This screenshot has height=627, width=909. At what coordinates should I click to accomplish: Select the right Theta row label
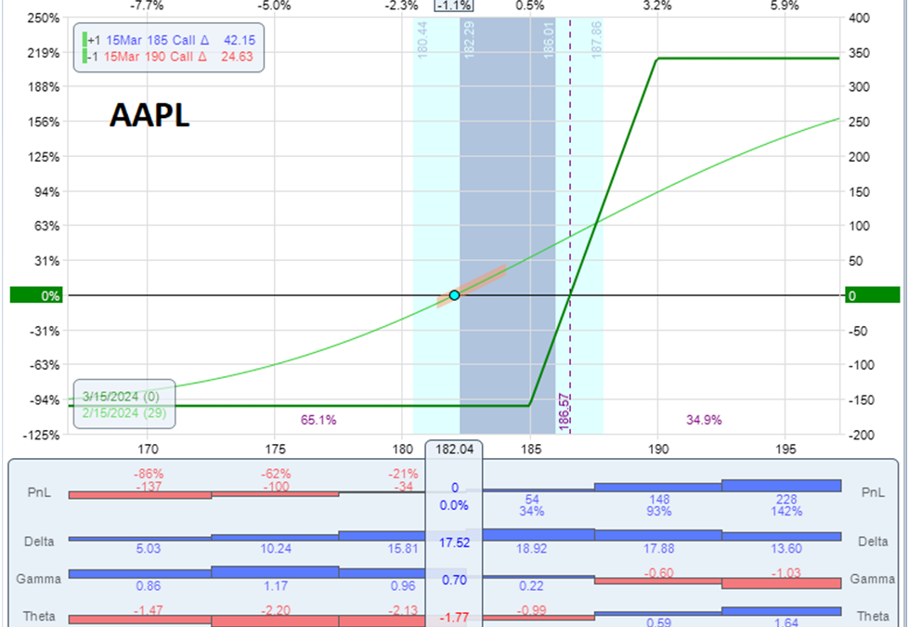[x=873, y=615]
